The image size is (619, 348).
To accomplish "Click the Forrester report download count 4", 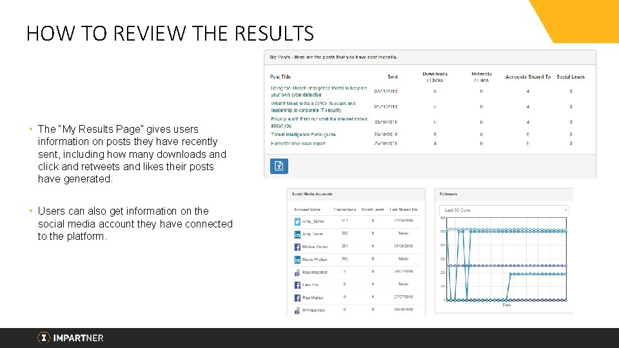I will click(x=435, y=144).
